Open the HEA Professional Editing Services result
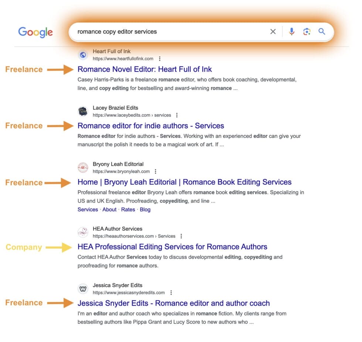362x342 pixels. pos(172,247)
